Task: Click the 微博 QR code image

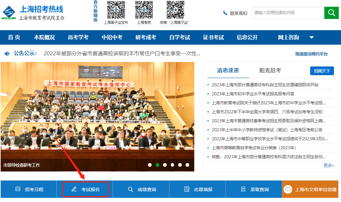Action: 175,10
